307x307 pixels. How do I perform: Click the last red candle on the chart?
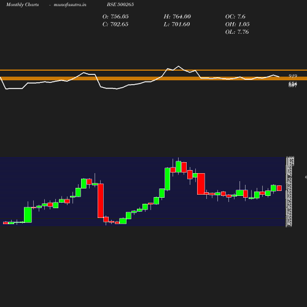(x=279, y=188)
